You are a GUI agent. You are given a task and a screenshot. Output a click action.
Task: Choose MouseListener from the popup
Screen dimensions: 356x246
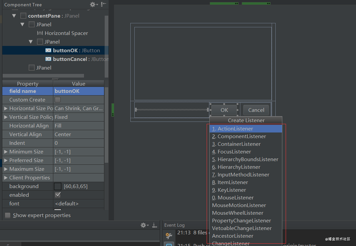point(246,198)
